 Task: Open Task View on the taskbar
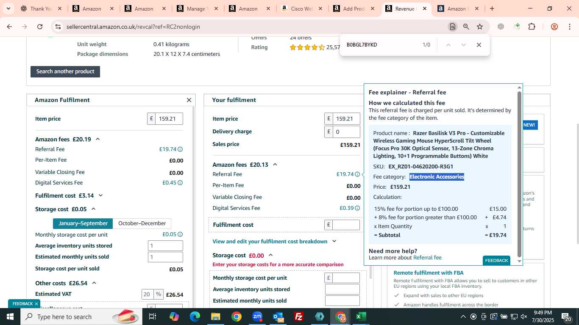pos(153,317)
